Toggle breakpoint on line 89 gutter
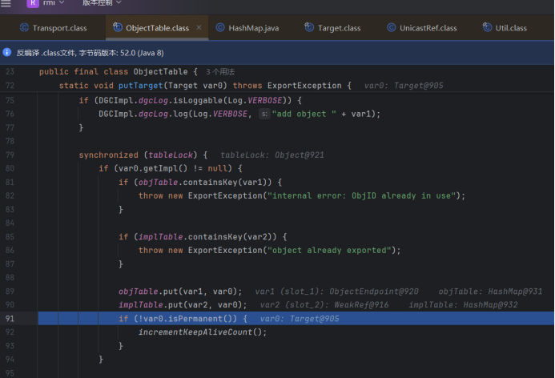The height and width of the screenshot is (378, 555). point(10,291)
